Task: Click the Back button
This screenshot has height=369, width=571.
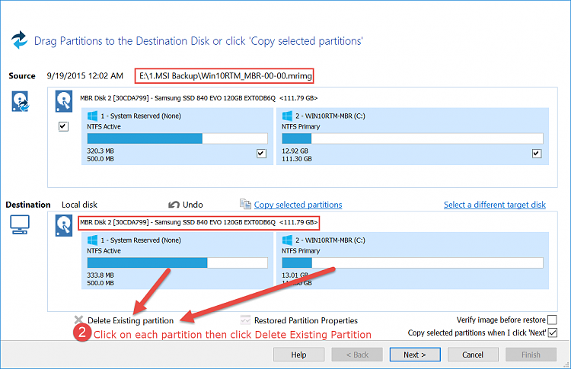Action: (357, 355)
